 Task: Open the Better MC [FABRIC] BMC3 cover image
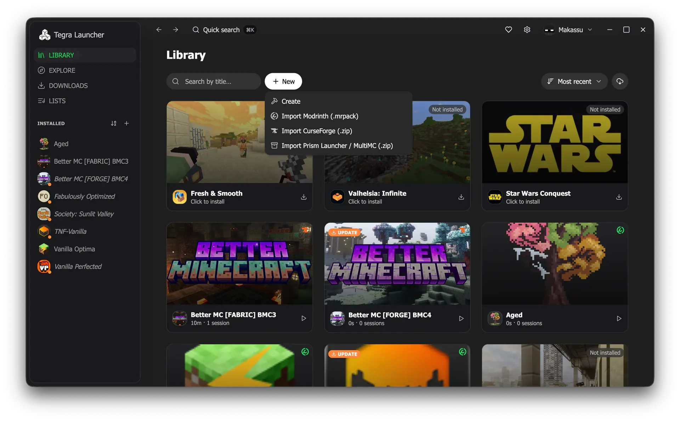[x=239, y=264]
